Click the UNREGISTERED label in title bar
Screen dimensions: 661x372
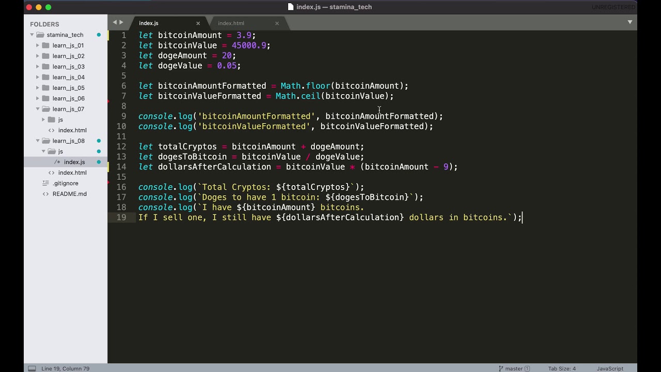pyautogui.click(x=613, y=7)
